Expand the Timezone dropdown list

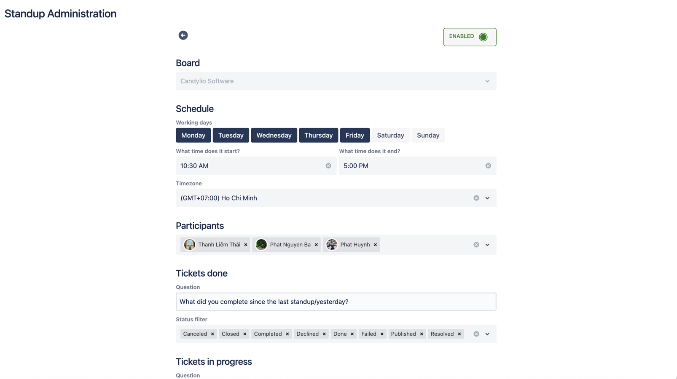487,198
